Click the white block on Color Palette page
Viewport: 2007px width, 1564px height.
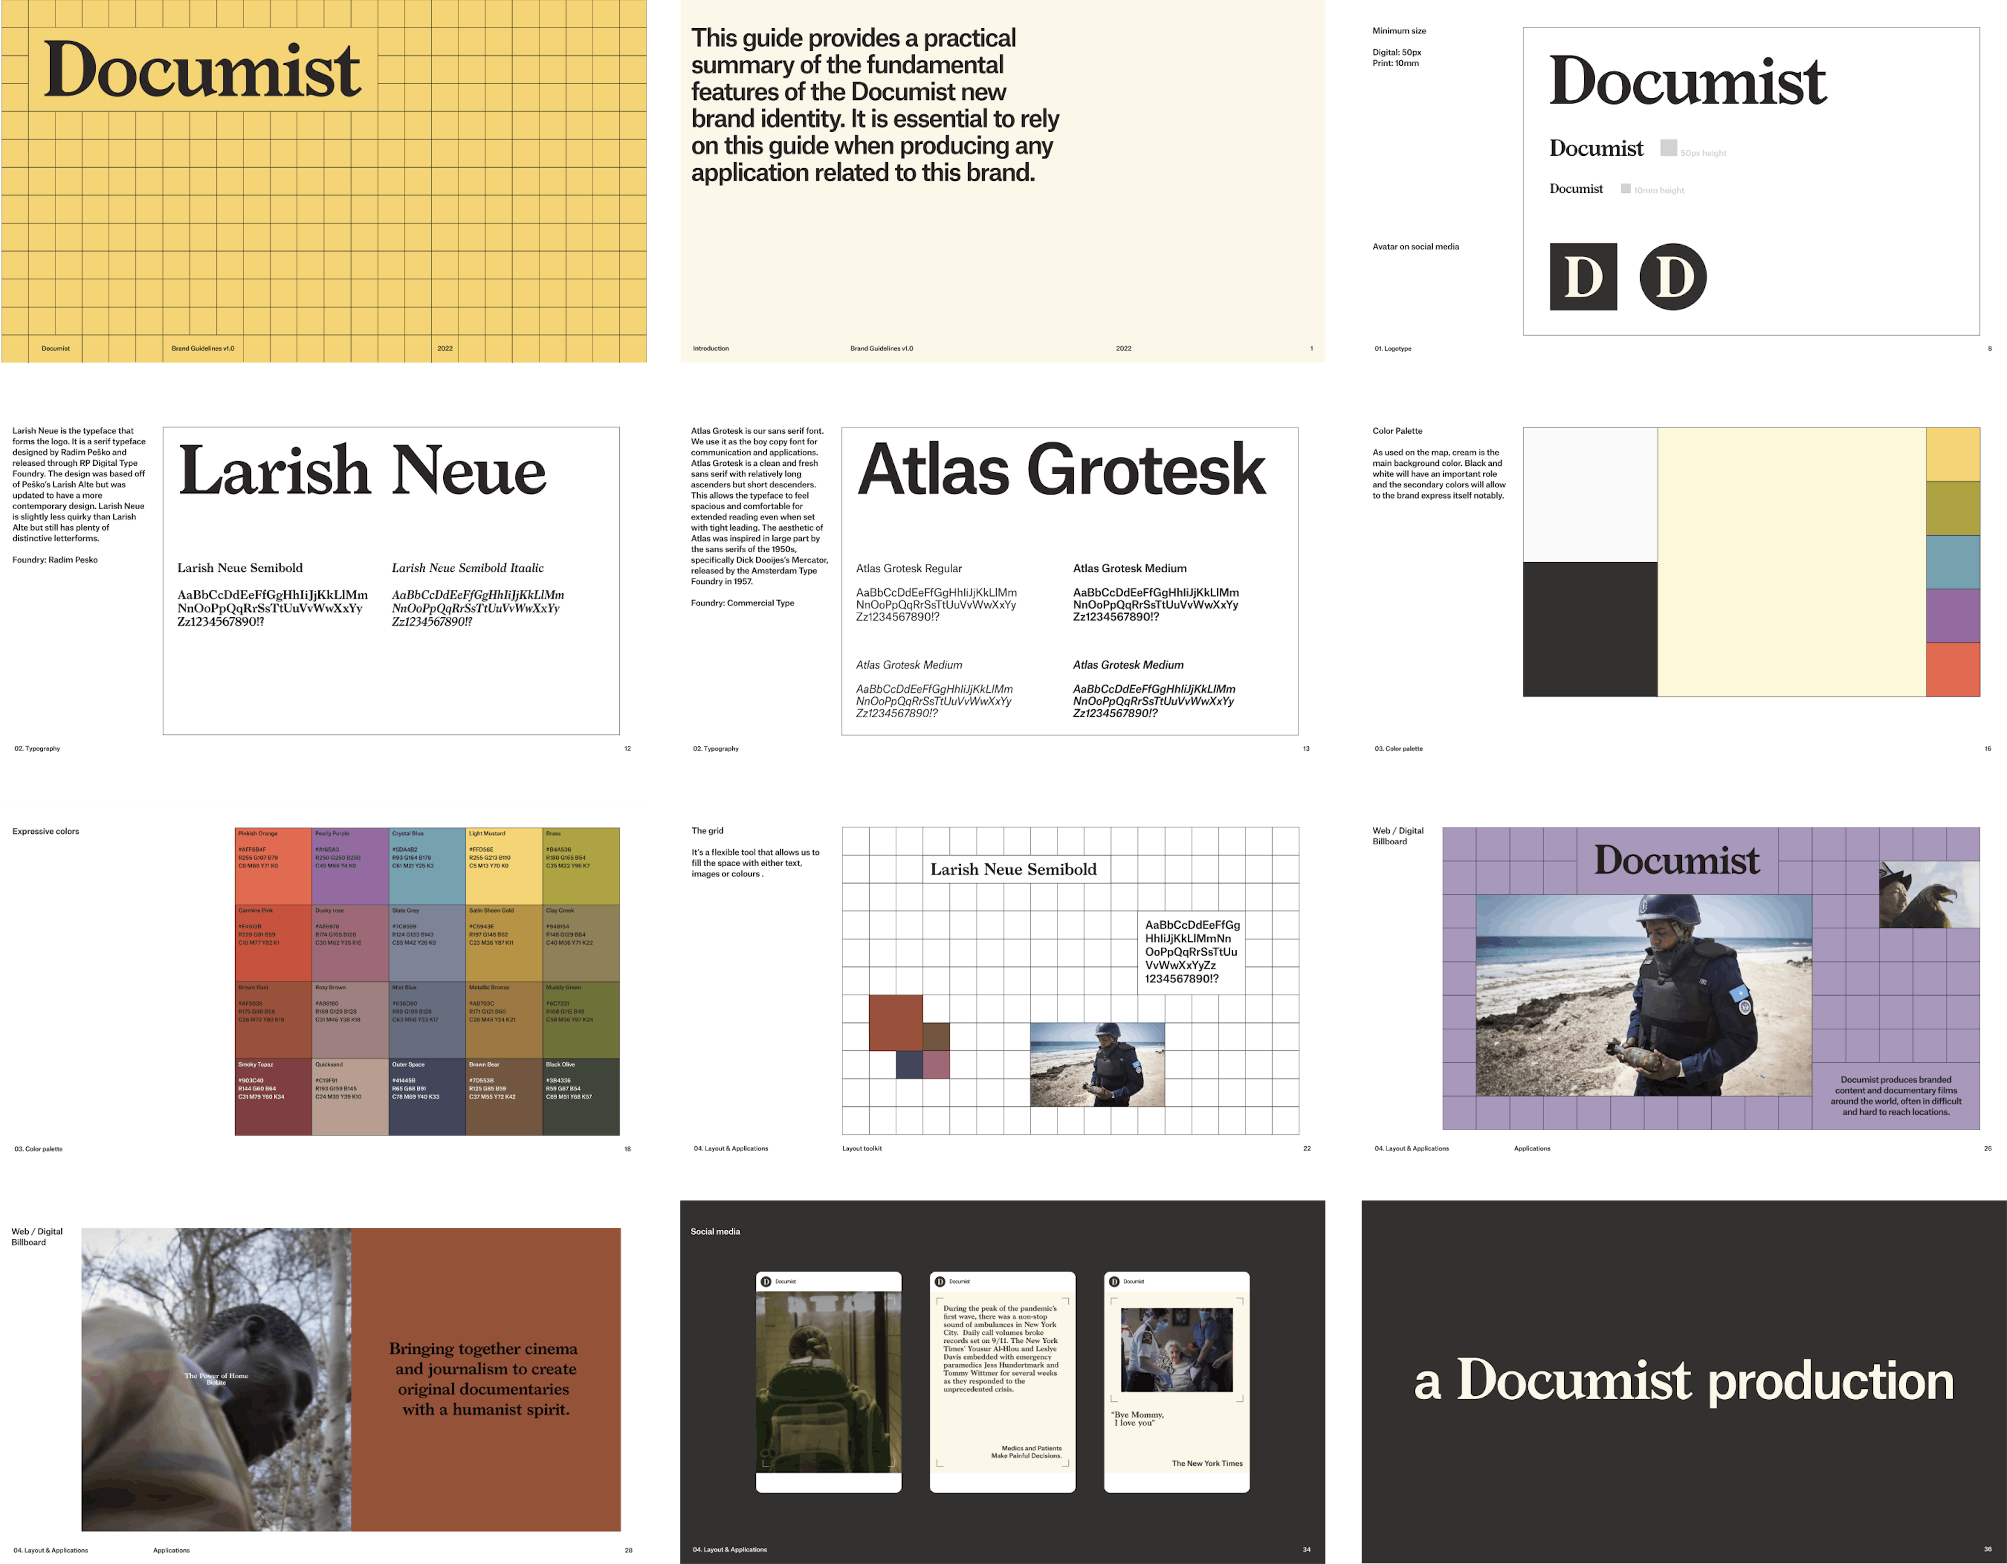tap(1591, 494)
